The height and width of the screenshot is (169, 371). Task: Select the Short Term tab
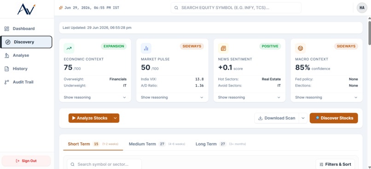[x=93, y=144]
